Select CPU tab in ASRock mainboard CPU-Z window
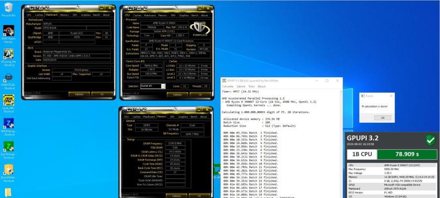The width and height of the screenshot is (440, 198). click(x=29, y=15)
